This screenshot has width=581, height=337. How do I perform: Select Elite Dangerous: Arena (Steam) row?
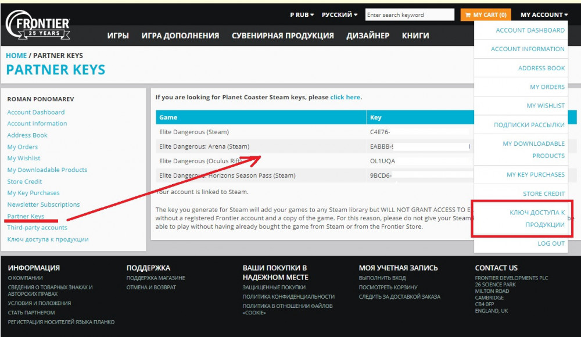click(204, 146)
